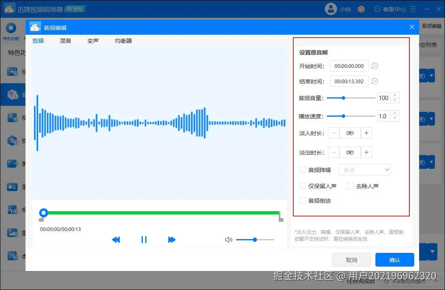Enable the 仅保留人声 checkbox
445x290 pixels.
303,186
